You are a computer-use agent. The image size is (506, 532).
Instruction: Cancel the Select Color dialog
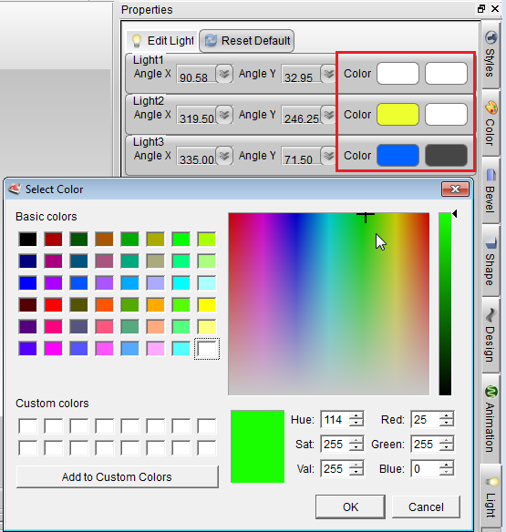[x=426, y=506]
